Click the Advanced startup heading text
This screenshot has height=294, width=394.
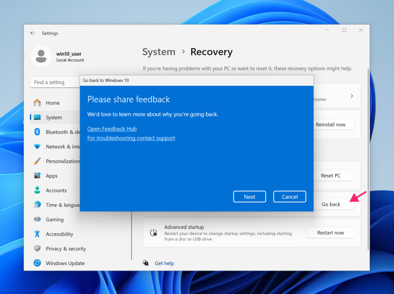point(184,227)
